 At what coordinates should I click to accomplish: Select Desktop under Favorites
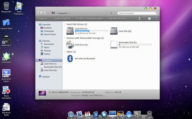click(x=48, y=28)
